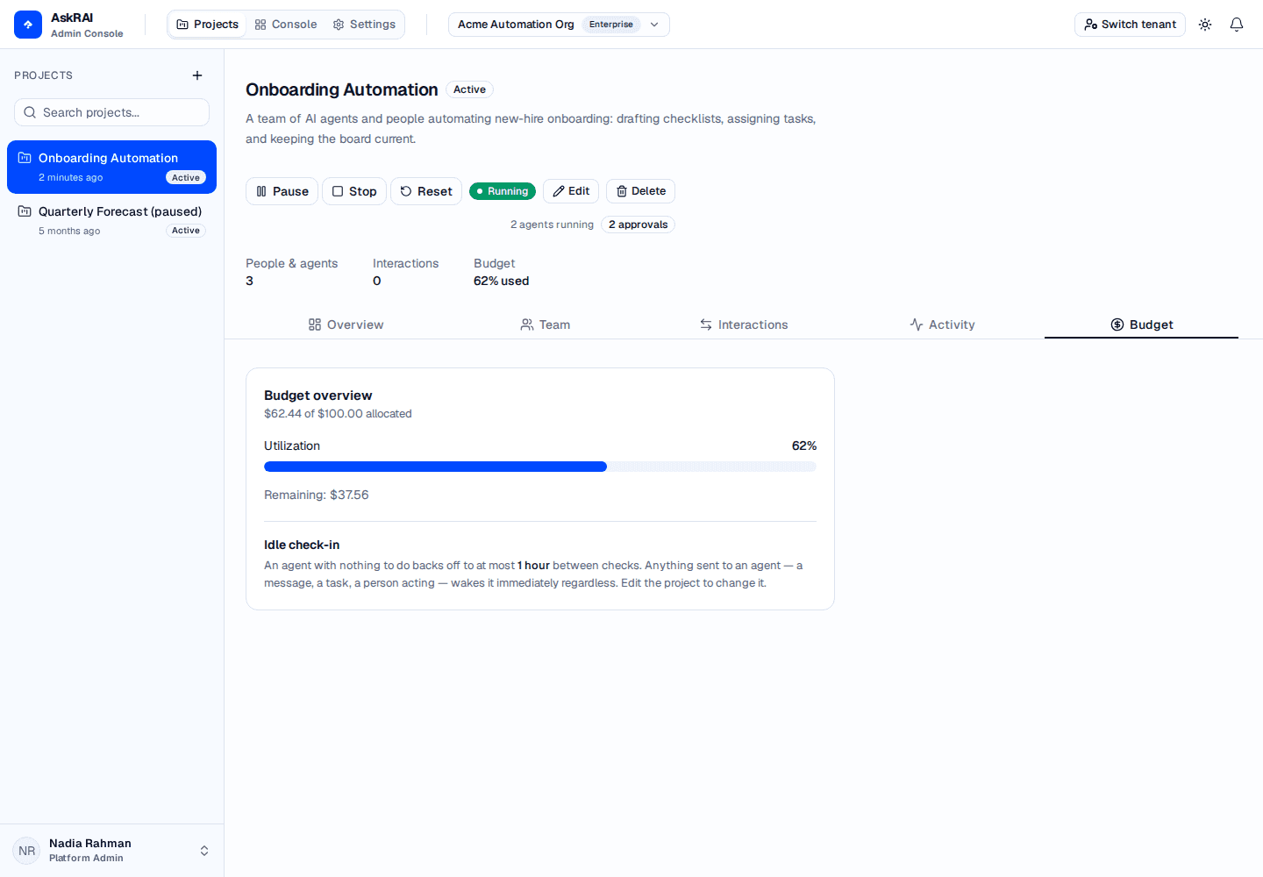Reset the project
1263x877 pixels.
click(426, 191)
